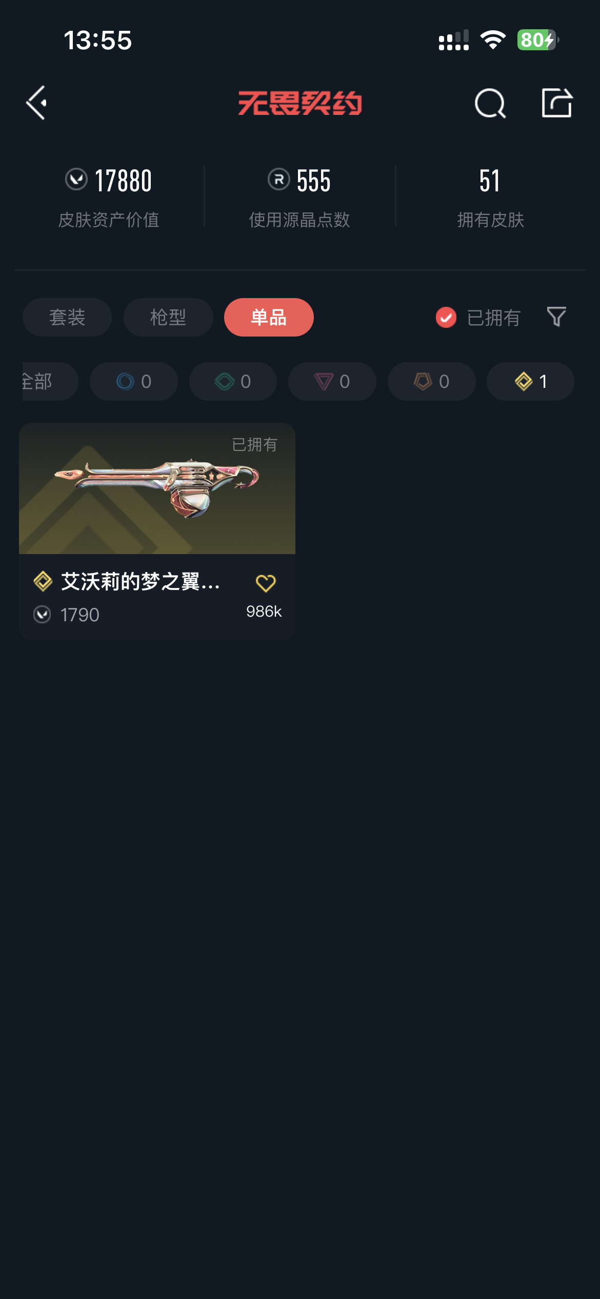Select the 单品 tab

(269, 317)
